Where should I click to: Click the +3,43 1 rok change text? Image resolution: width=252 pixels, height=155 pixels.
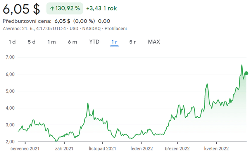(102, 8)
